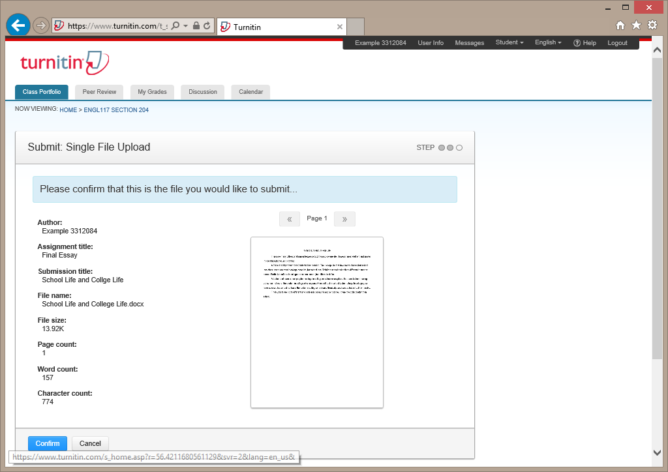
Task: Click the second STEP progress circle
Action: (450, 147)
